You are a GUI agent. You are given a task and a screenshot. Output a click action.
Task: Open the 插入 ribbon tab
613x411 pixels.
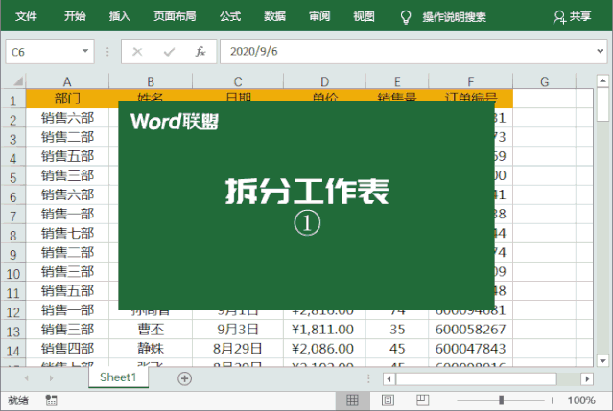tap(120, 16)
